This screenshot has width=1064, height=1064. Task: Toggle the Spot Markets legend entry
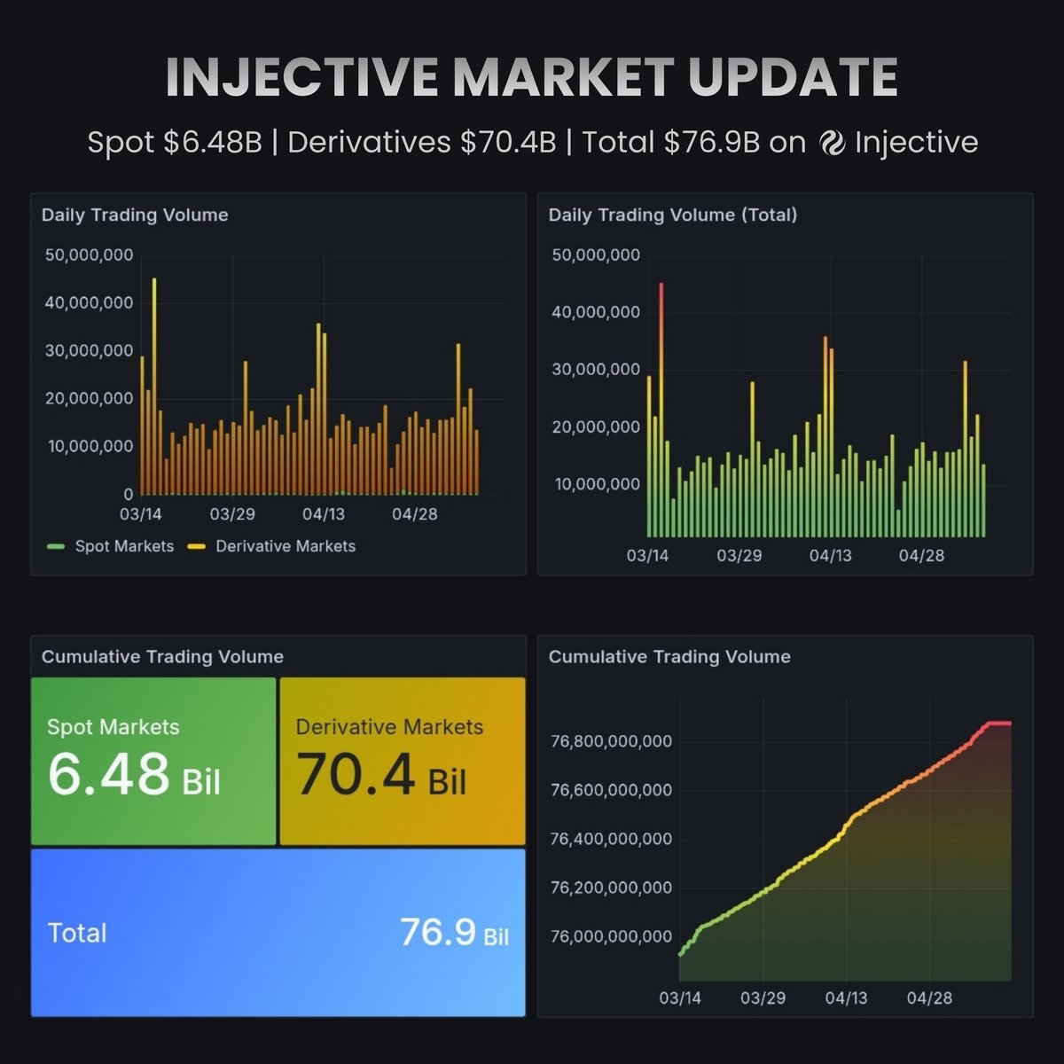coord(111,546)
